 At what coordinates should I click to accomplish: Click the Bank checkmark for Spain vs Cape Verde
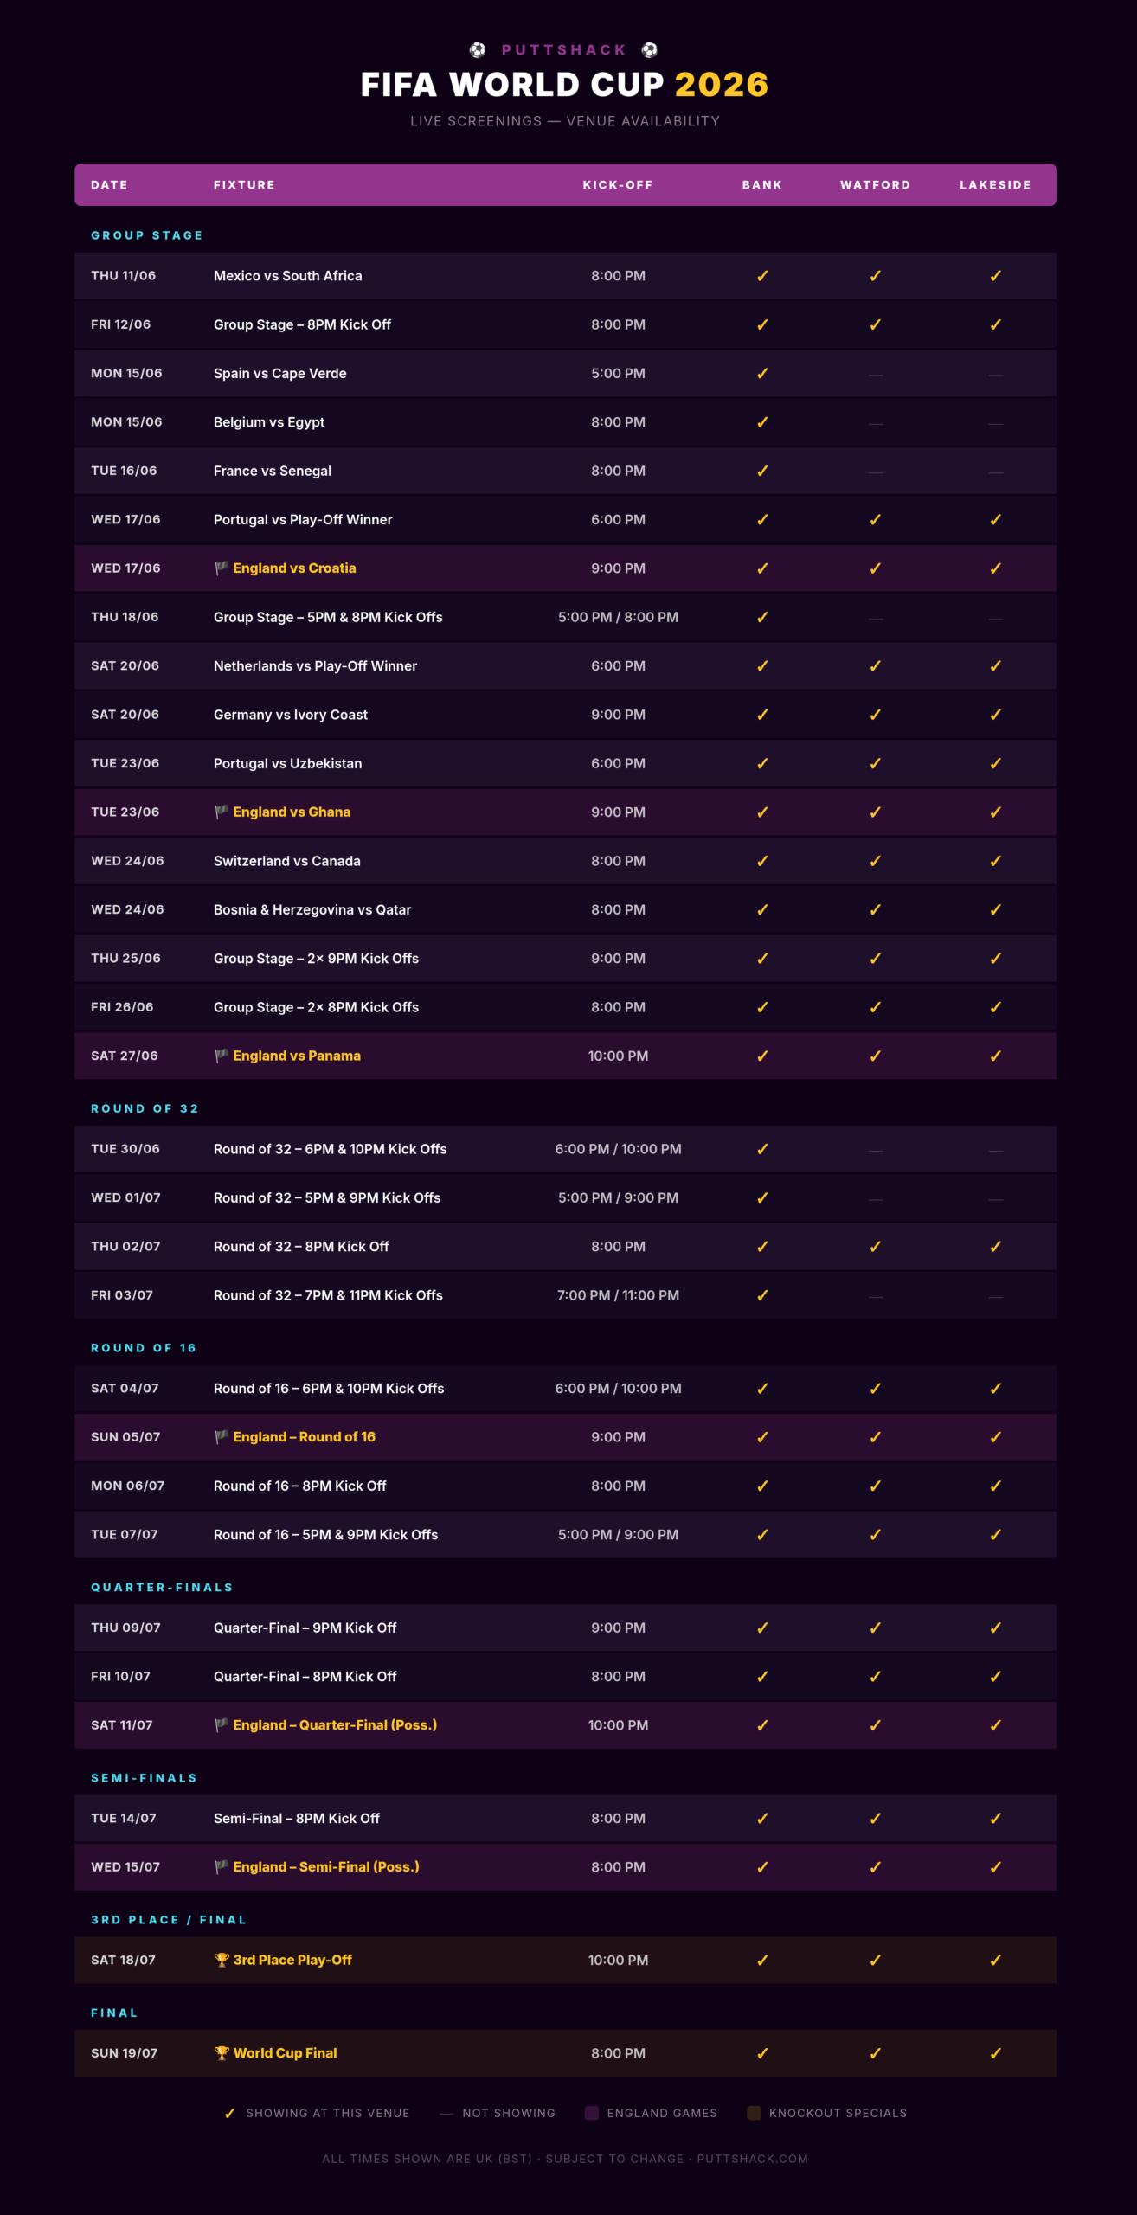(x=762, y=374)
